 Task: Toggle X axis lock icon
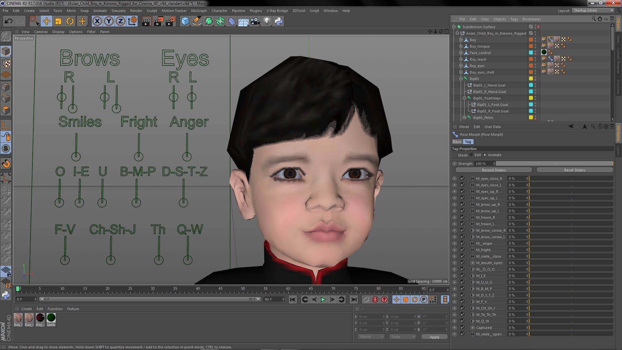97,21
